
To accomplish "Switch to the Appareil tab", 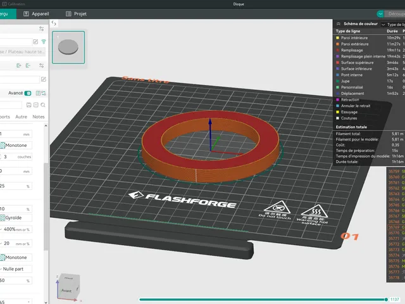I will (36, 14).
